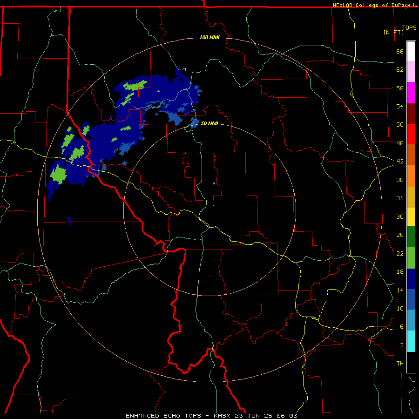419x419 pixels.
Task: Click the light pink 62 kft legend swatch
Action: click(411, 72)
